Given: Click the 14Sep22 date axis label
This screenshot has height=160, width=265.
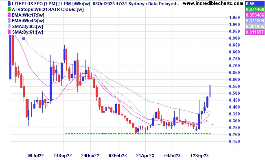Looking at the screenshot, I should (x=63, y=156).
